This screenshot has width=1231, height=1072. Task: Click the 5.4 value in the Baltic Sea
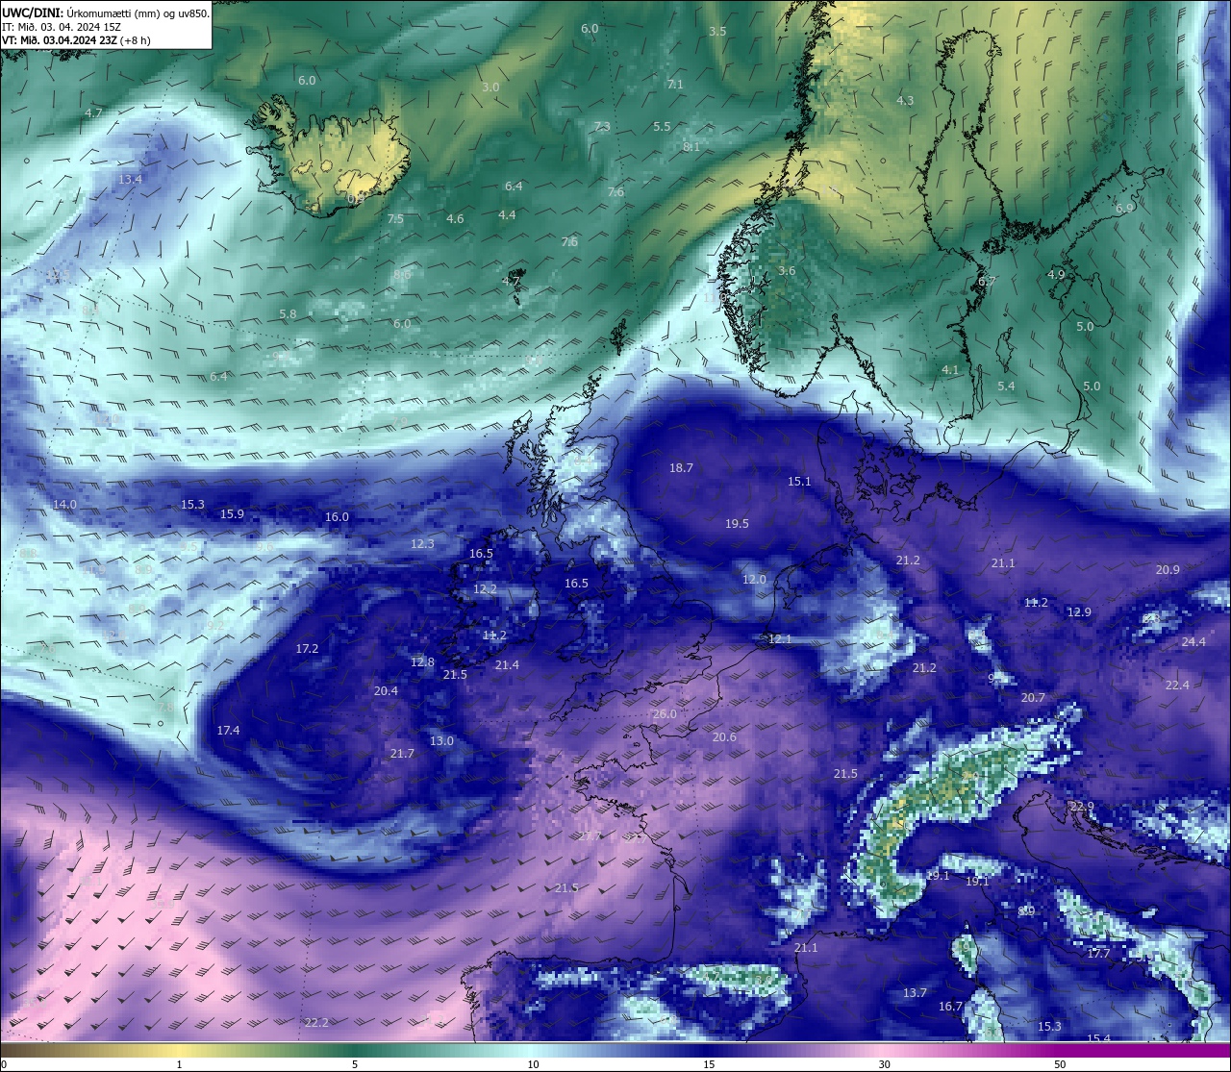click(x=1006, y=386)
